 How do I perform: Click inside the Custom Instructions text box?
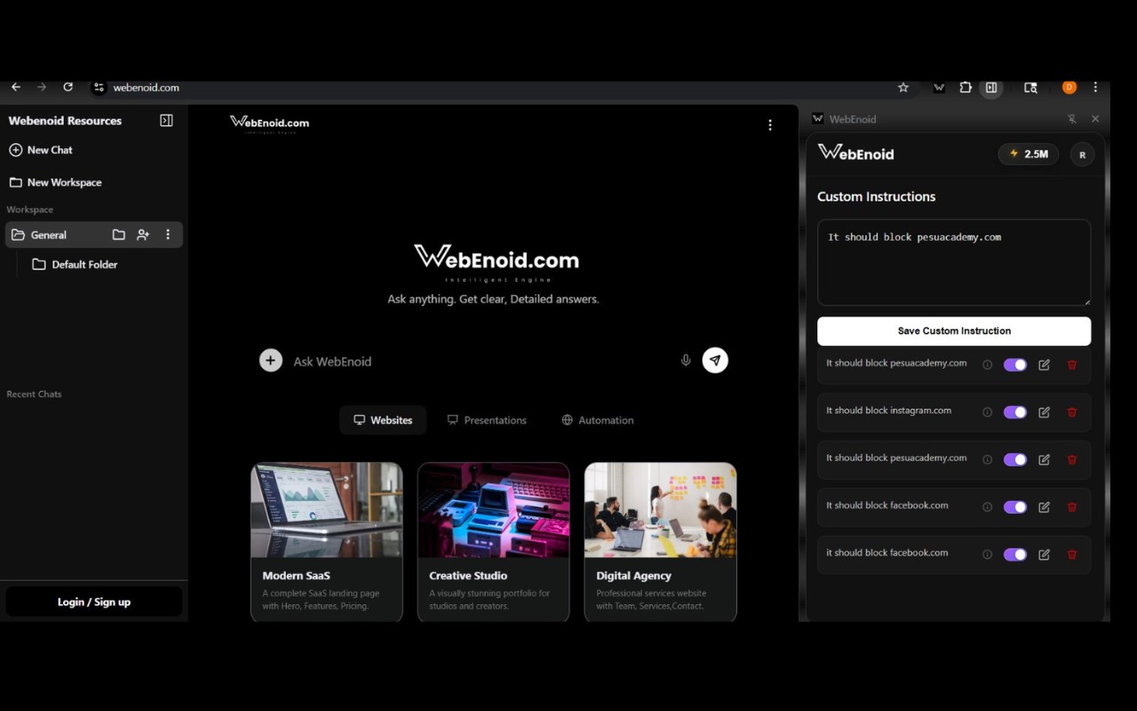pyautogui.click(x=954, y=263)
